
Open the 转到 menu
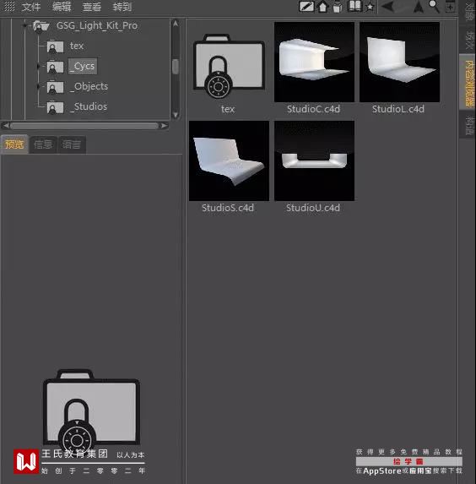[x=122, y=7]
